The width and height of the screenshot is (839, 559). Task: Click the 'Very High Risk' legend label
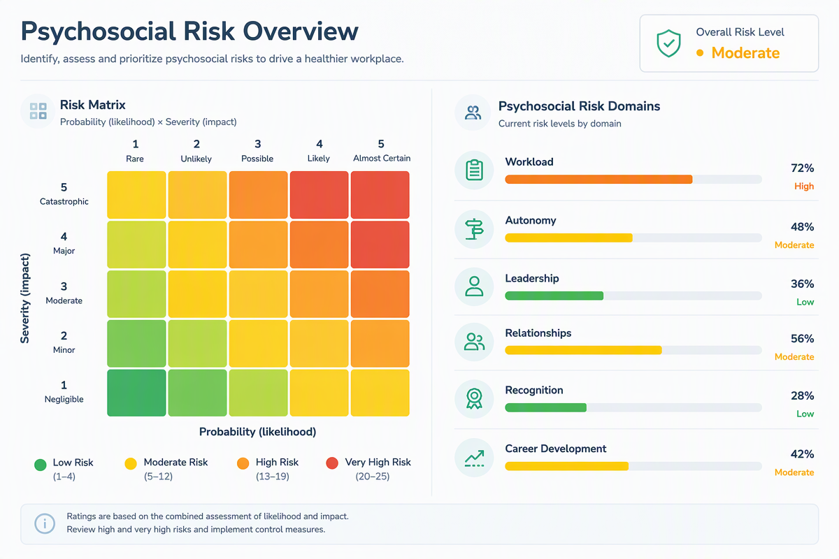pyautogui.click(x=378, y=462)
